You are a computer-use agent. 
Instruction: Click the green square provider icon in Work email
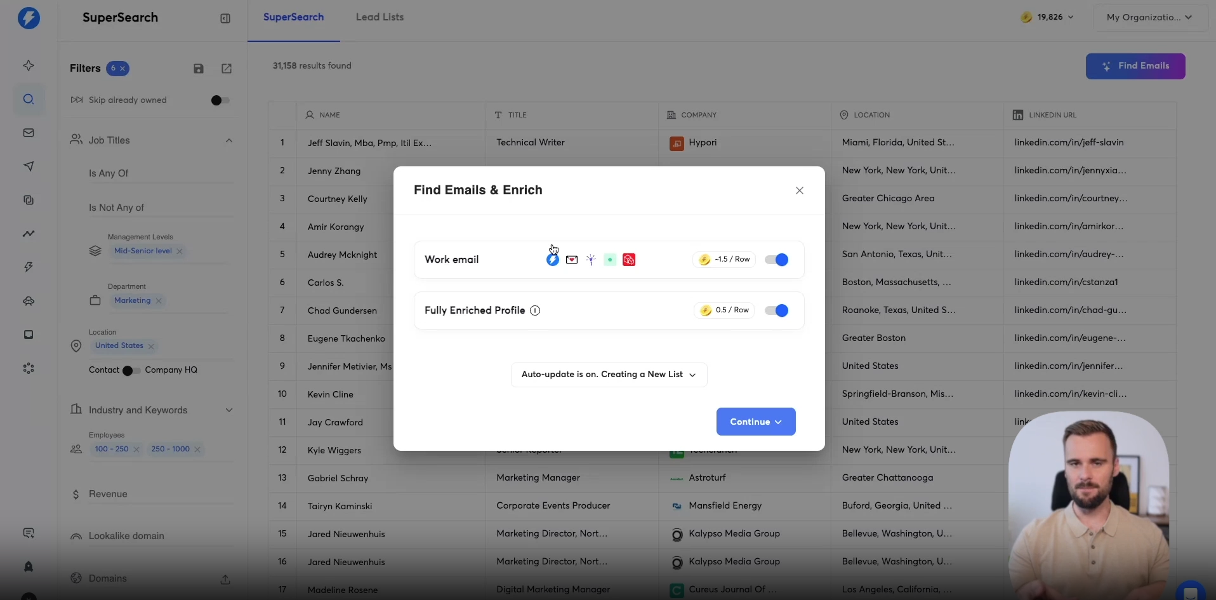click(610, 260)
